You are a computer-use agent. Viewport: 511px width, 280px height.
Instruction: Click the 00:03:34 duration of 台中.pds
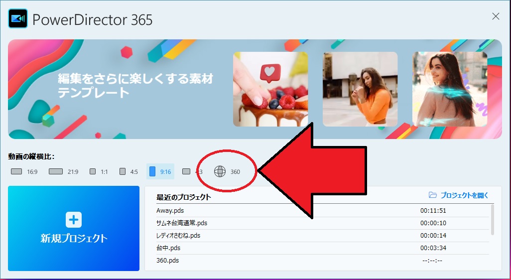[x=433, y=248]
